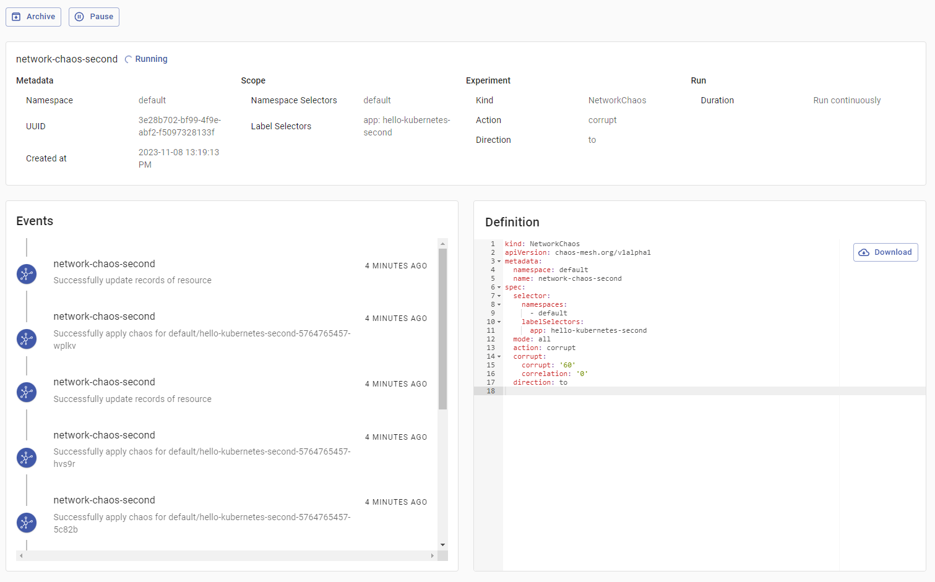Click the Metadata Namespace value default
The height and width of the screenshot is (582, 935).
point(152,100)
